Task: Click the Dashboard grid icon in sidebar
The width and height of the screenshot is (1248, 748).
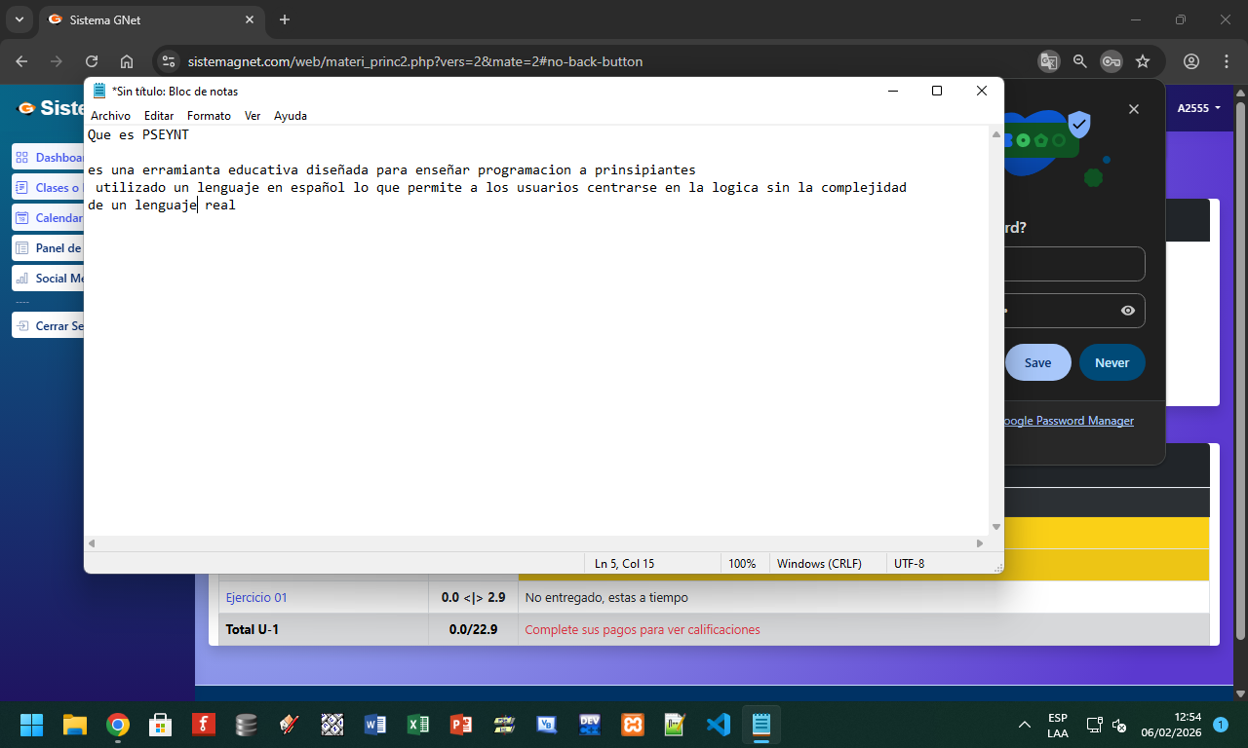Action: pyautogui.click(x=21, y=158)
